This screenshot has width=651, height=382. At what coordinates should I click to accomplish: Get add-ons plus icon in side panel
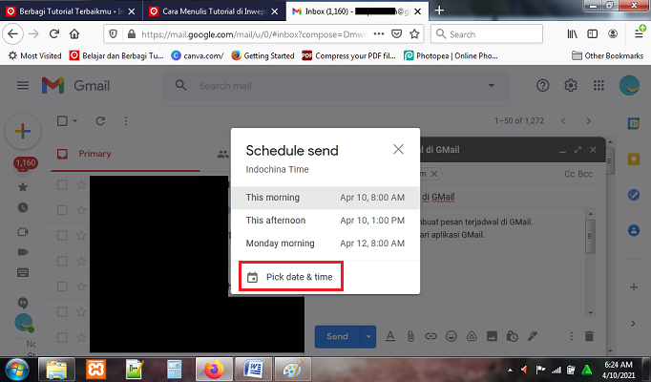(634, 286)
